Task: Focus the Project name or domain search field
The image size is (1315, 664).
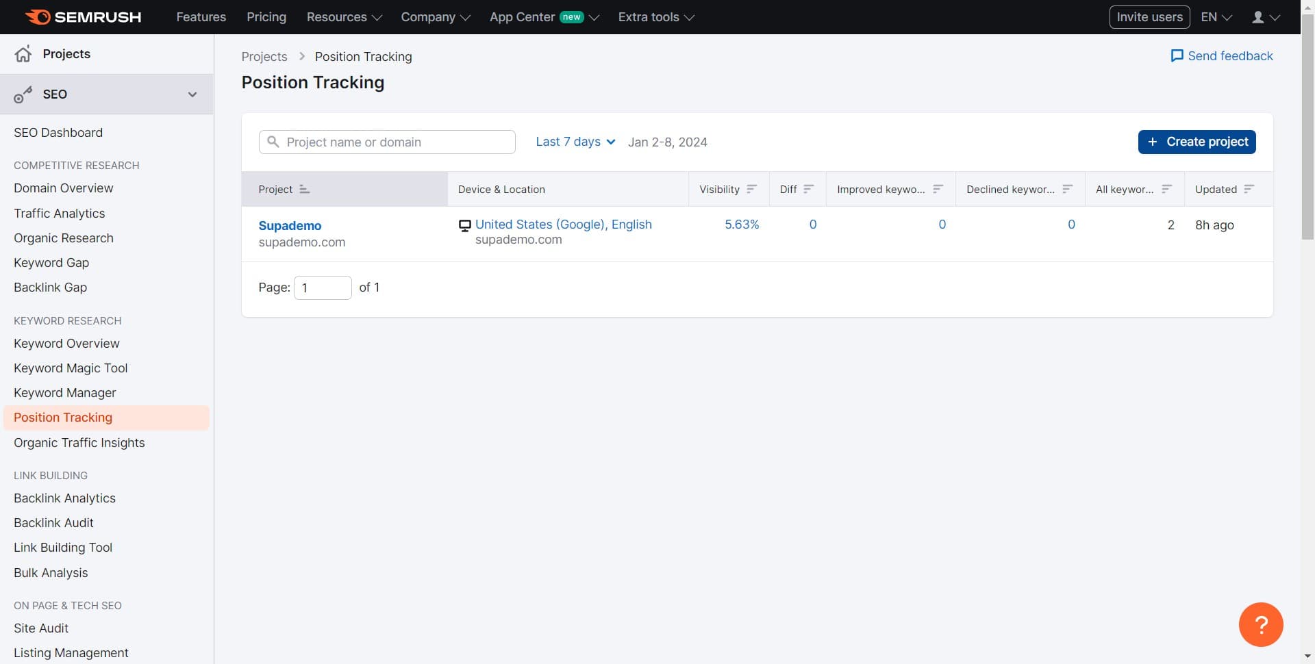Action: 387,142
